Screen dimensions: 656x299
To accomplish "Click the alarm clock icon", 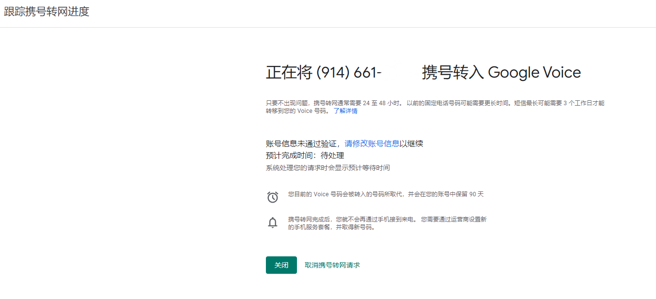I will [x=273, y=197].
